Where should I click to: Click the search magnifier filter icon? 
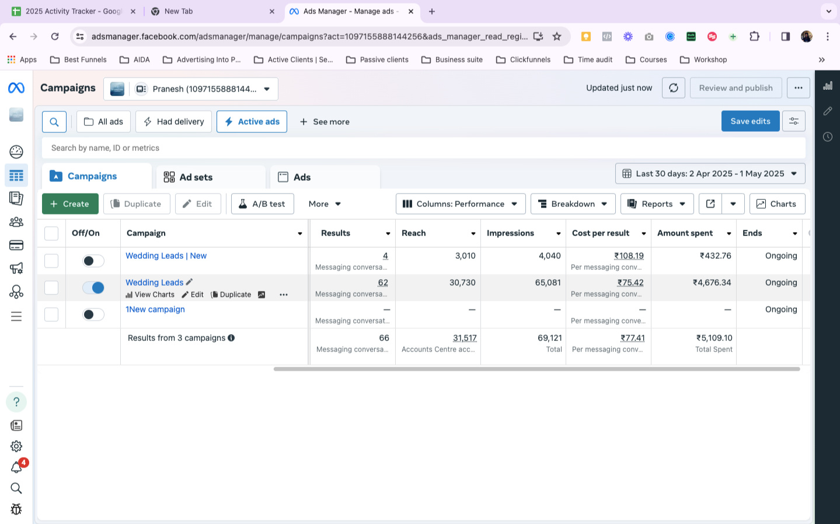point(54,122)
